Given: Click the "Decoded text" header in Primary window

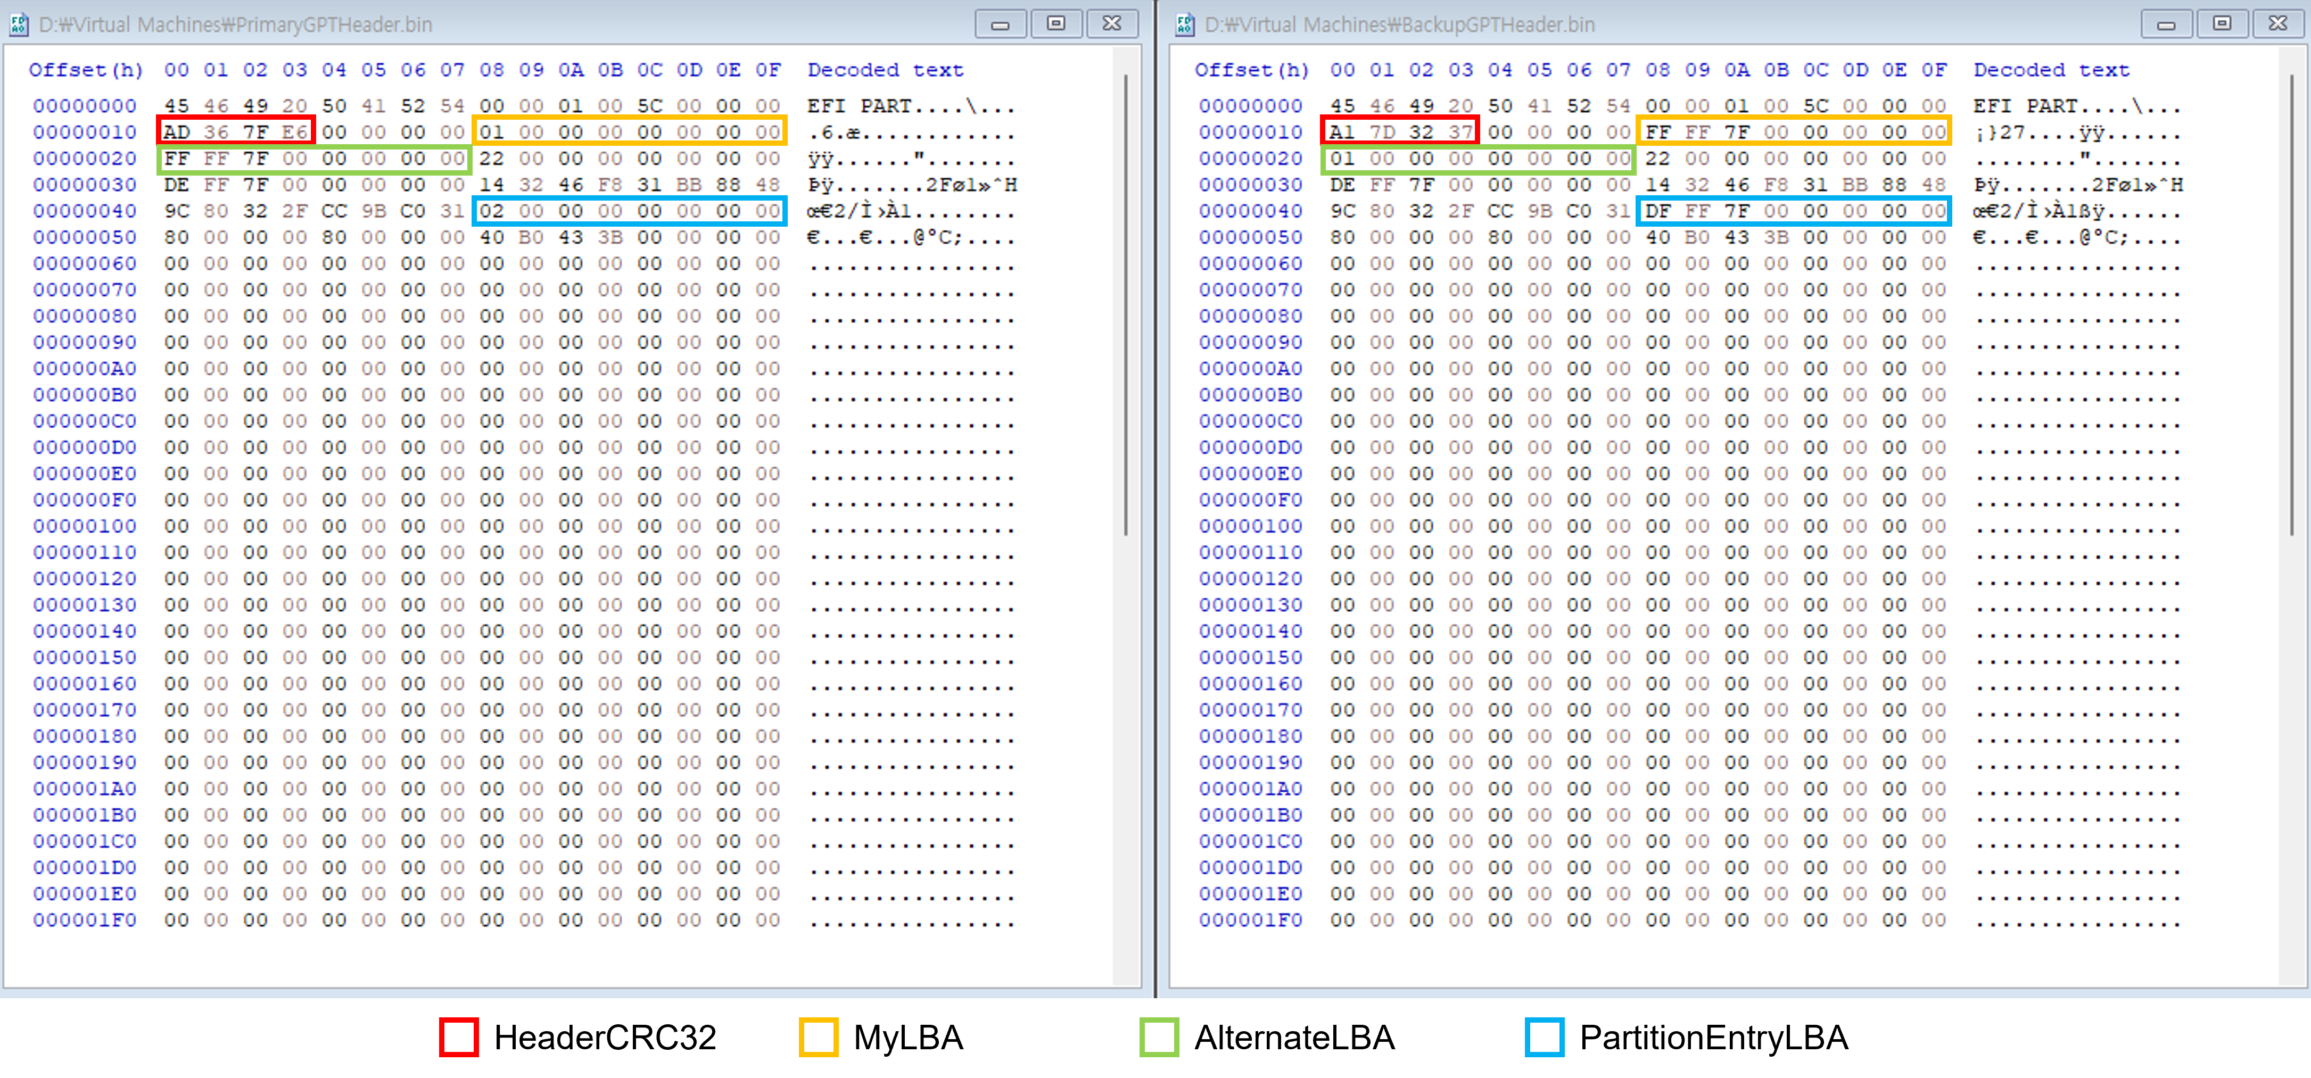Looking at the screenshot, I should pyautogui.click(x=885, y=70).
